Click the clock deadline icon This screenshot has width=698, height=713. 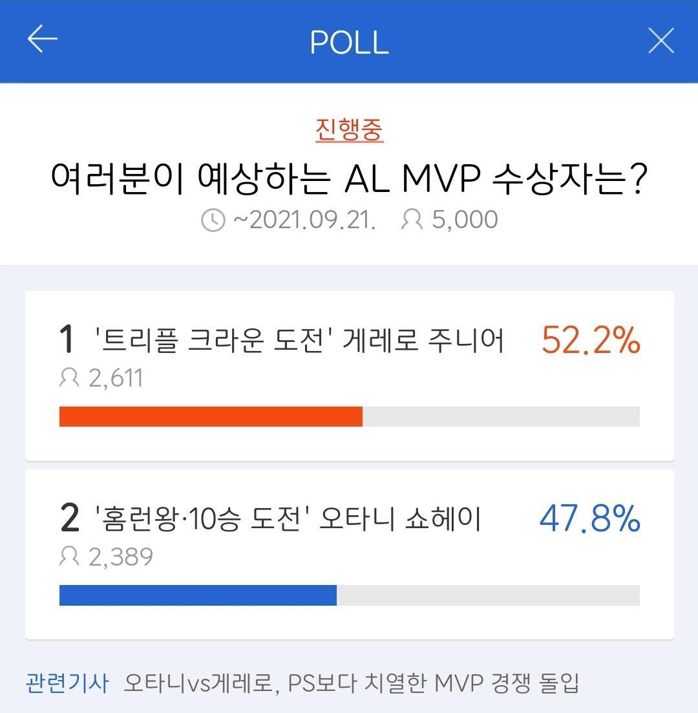coord(213,220)
